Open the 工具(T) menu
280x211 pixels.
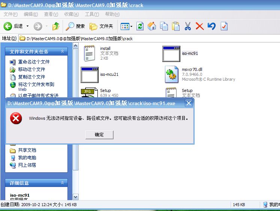pos(92,14)
